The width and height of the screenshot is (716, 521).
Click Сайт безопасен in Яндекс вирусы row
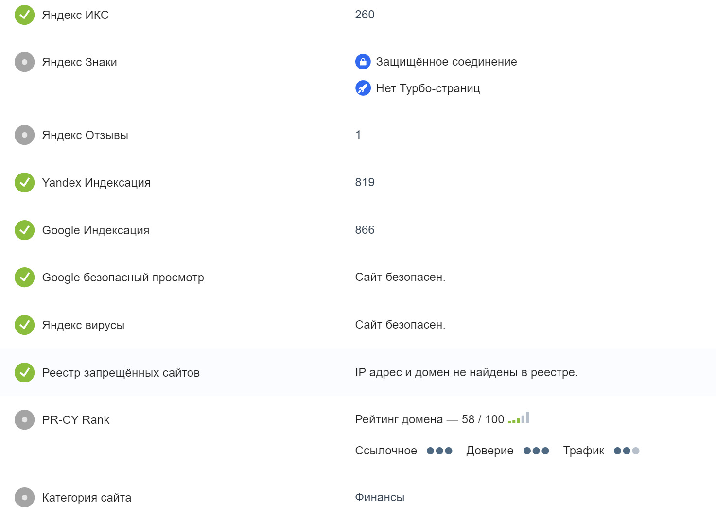click(400, 325)
